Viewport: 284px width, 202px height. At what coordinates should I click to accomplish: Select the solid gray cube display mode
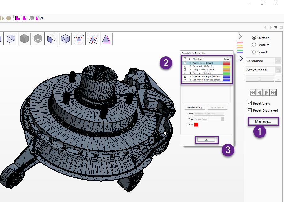pos(24,39)
